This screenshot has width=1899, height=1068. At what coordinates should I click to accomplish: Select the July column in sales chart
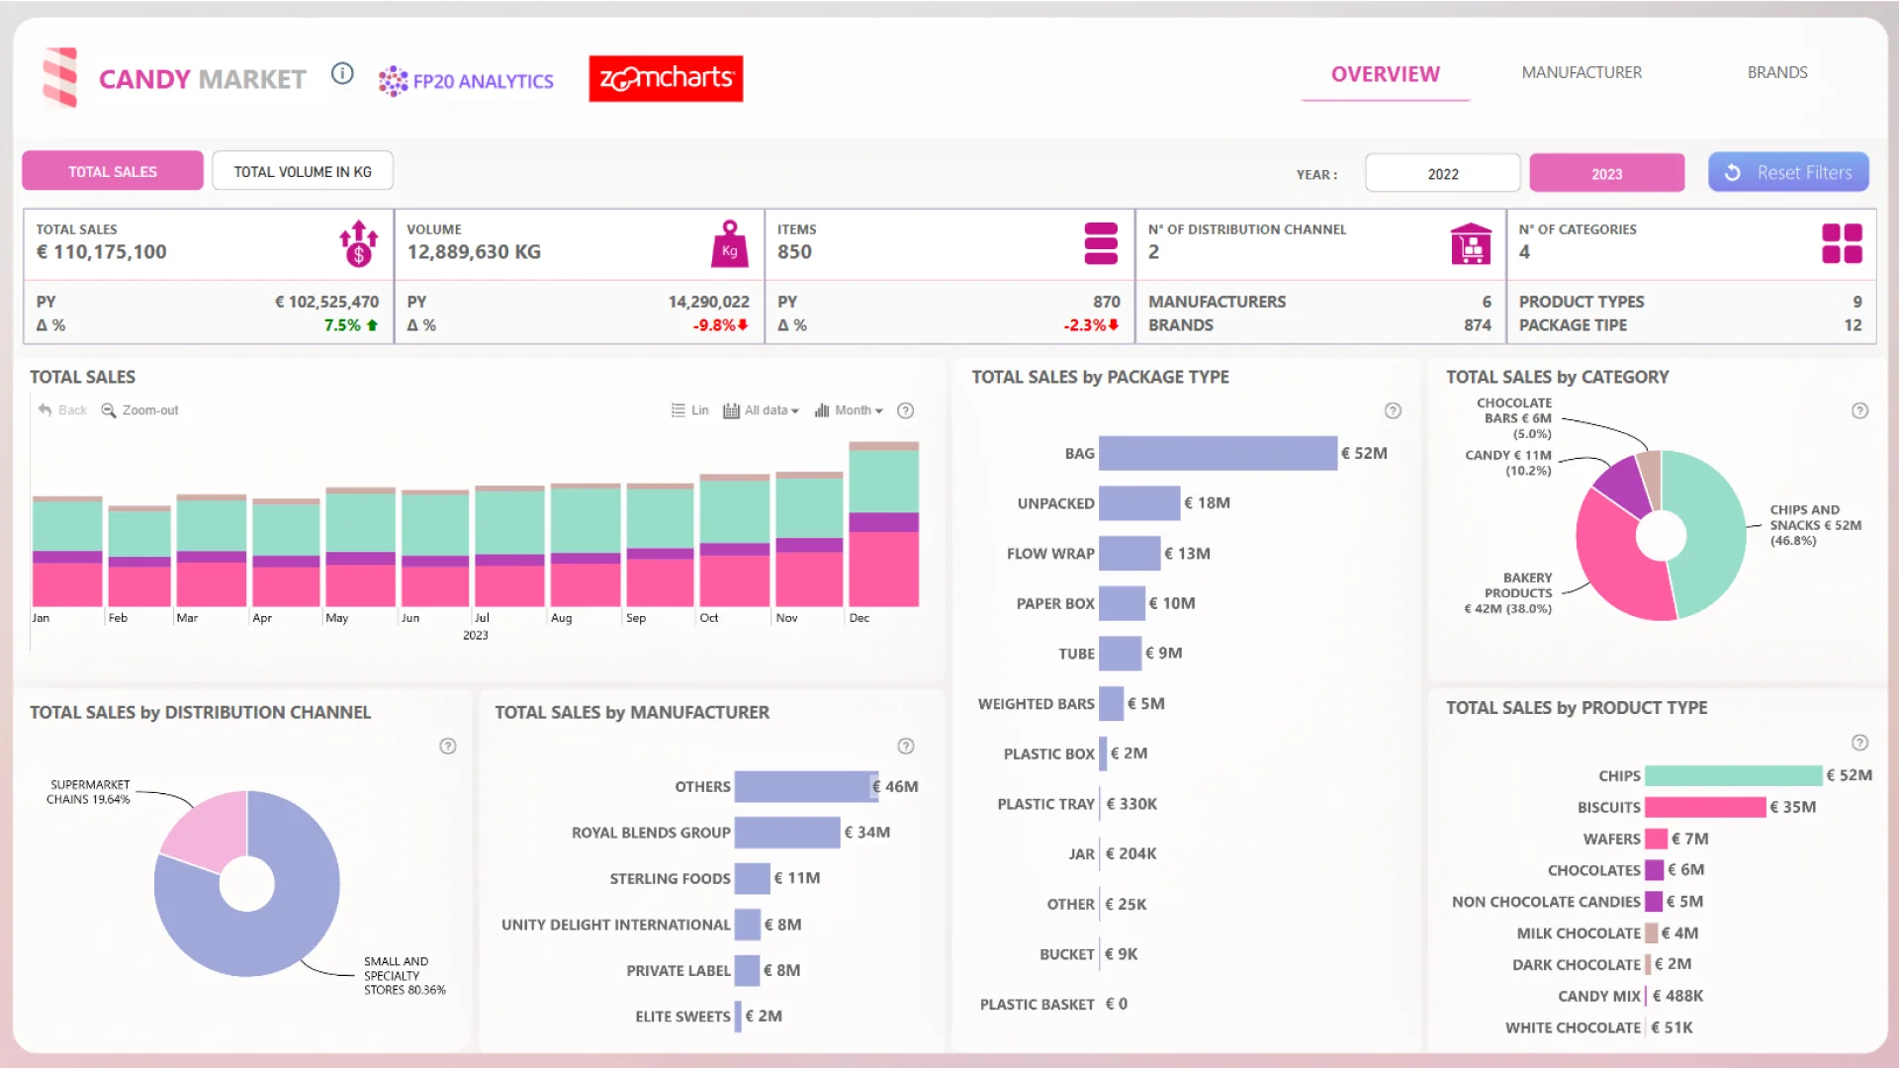pos(509,546)
